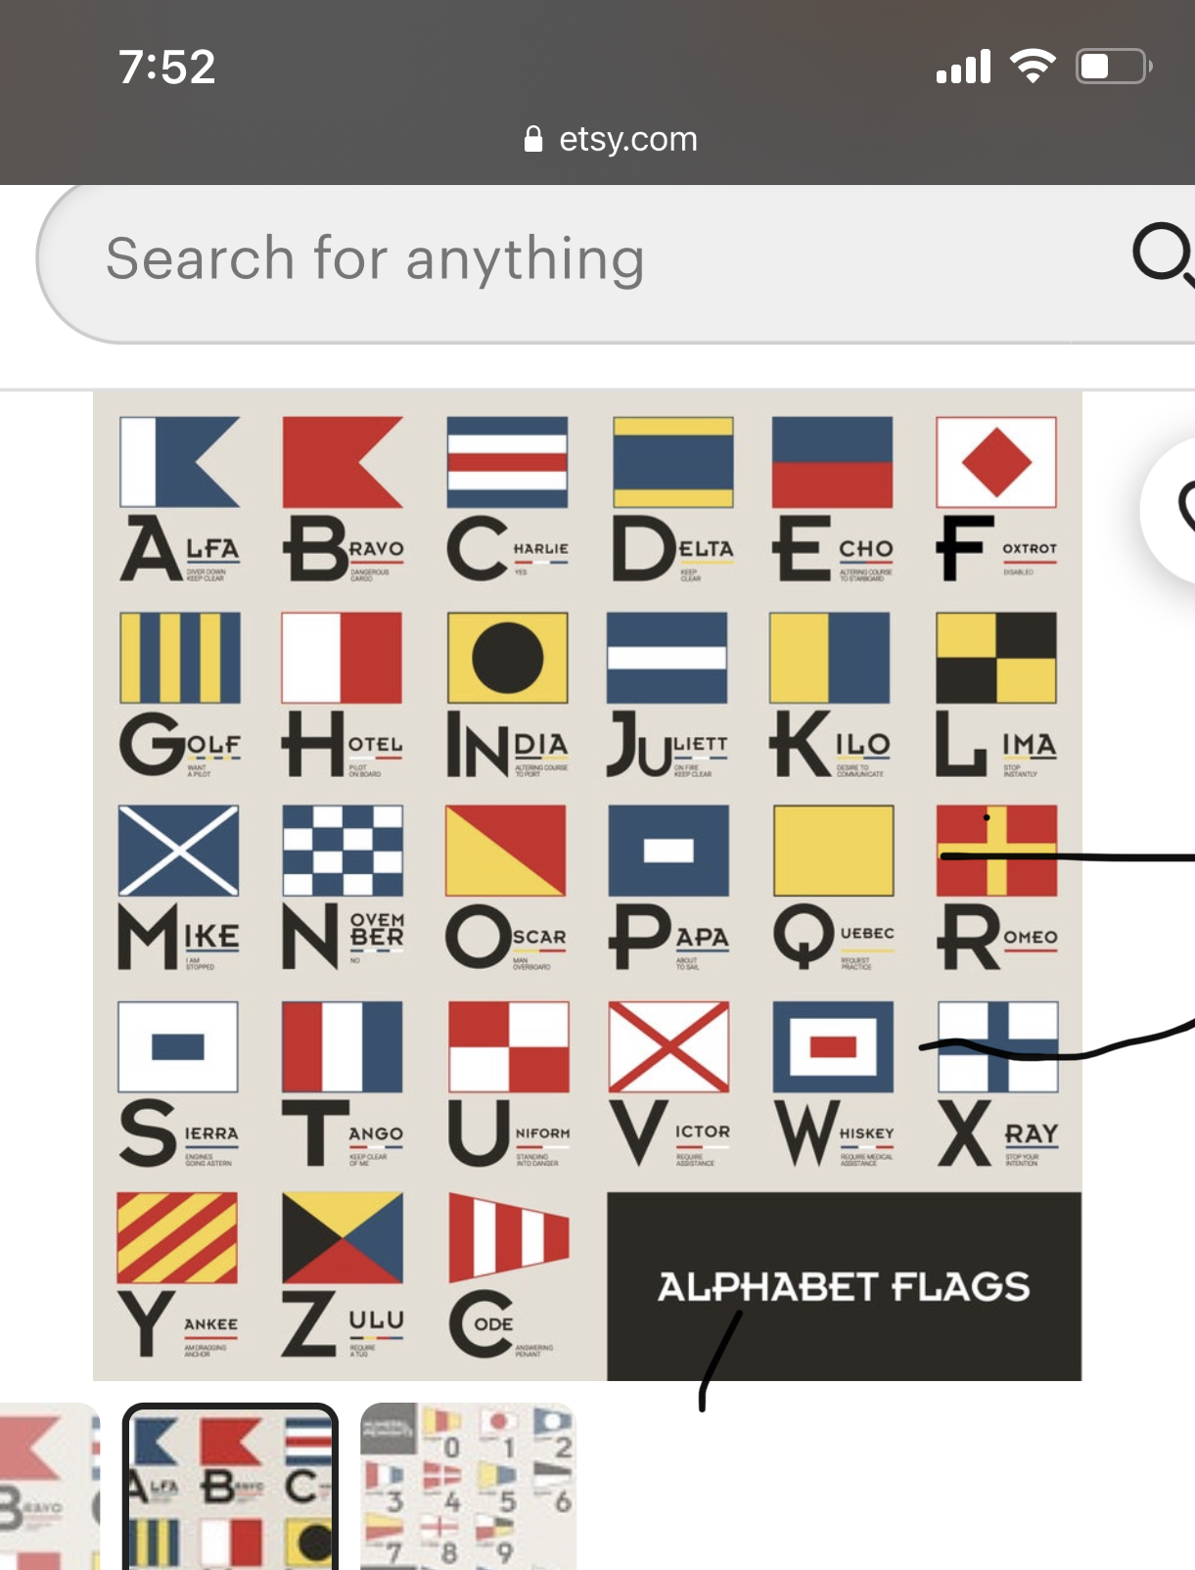1195x1570 pixels.
Task: Tap the etsy.com address bar
Action: click(x=611, y=139)
